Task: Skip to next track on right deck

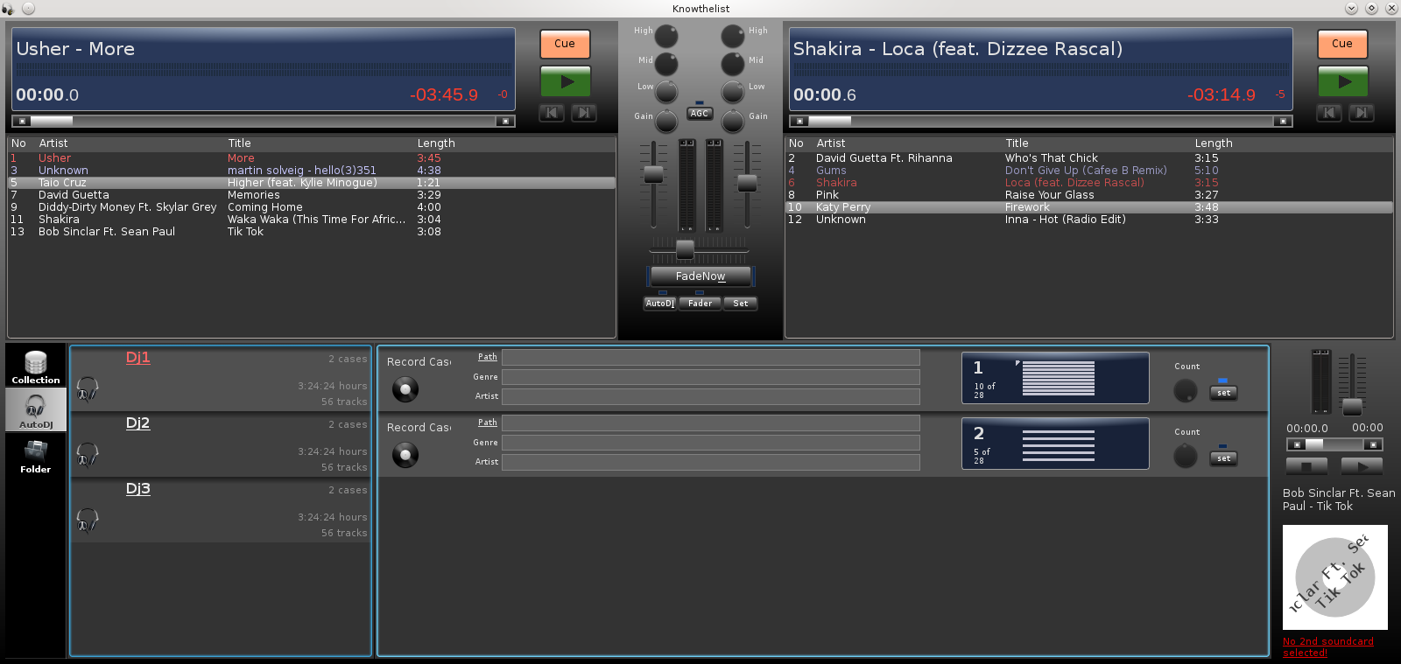Action: point(1361,113)
